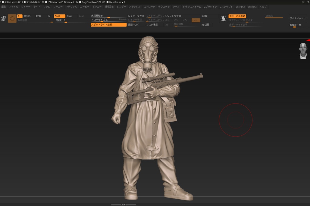
Task: Click the Sculptris Pro S-shaped icon
Action: coord(223,19)
